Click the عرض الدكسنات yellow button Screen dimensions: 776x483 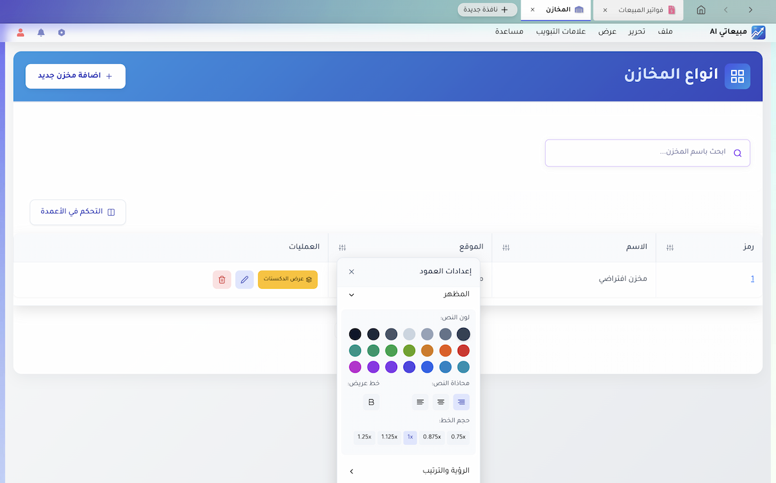click(x=288, y=280)
